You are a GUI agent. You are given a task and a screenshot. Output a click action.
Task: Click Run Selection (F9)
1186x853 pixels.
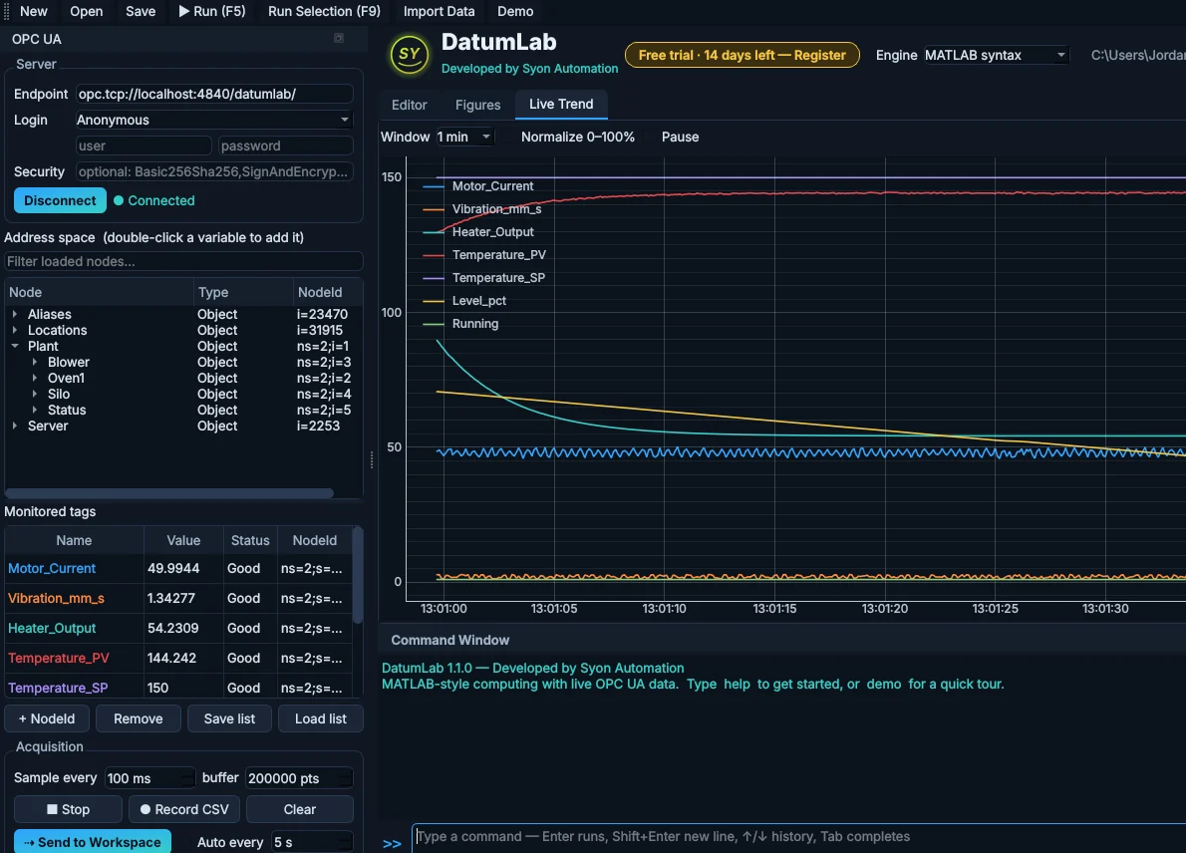click(324, 11)
